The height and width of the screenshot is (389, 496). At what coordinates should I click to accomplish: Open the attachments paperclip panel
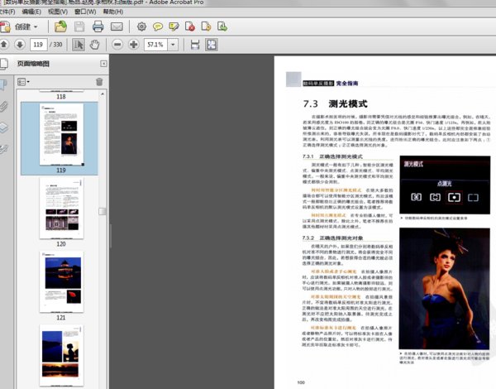coord(5,106)
